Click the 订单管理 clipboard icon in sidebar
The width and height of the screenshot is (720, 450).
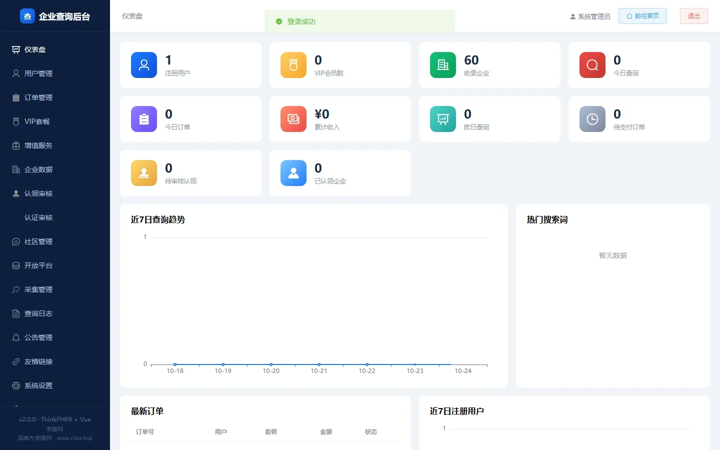(x=16, y=97)
